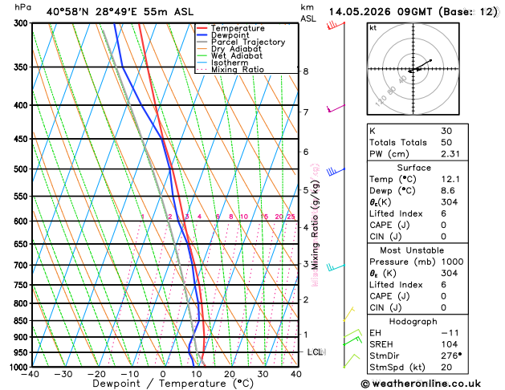
Task: Click the magenta wind barb at 400 hPa
Action: (336, 108)
